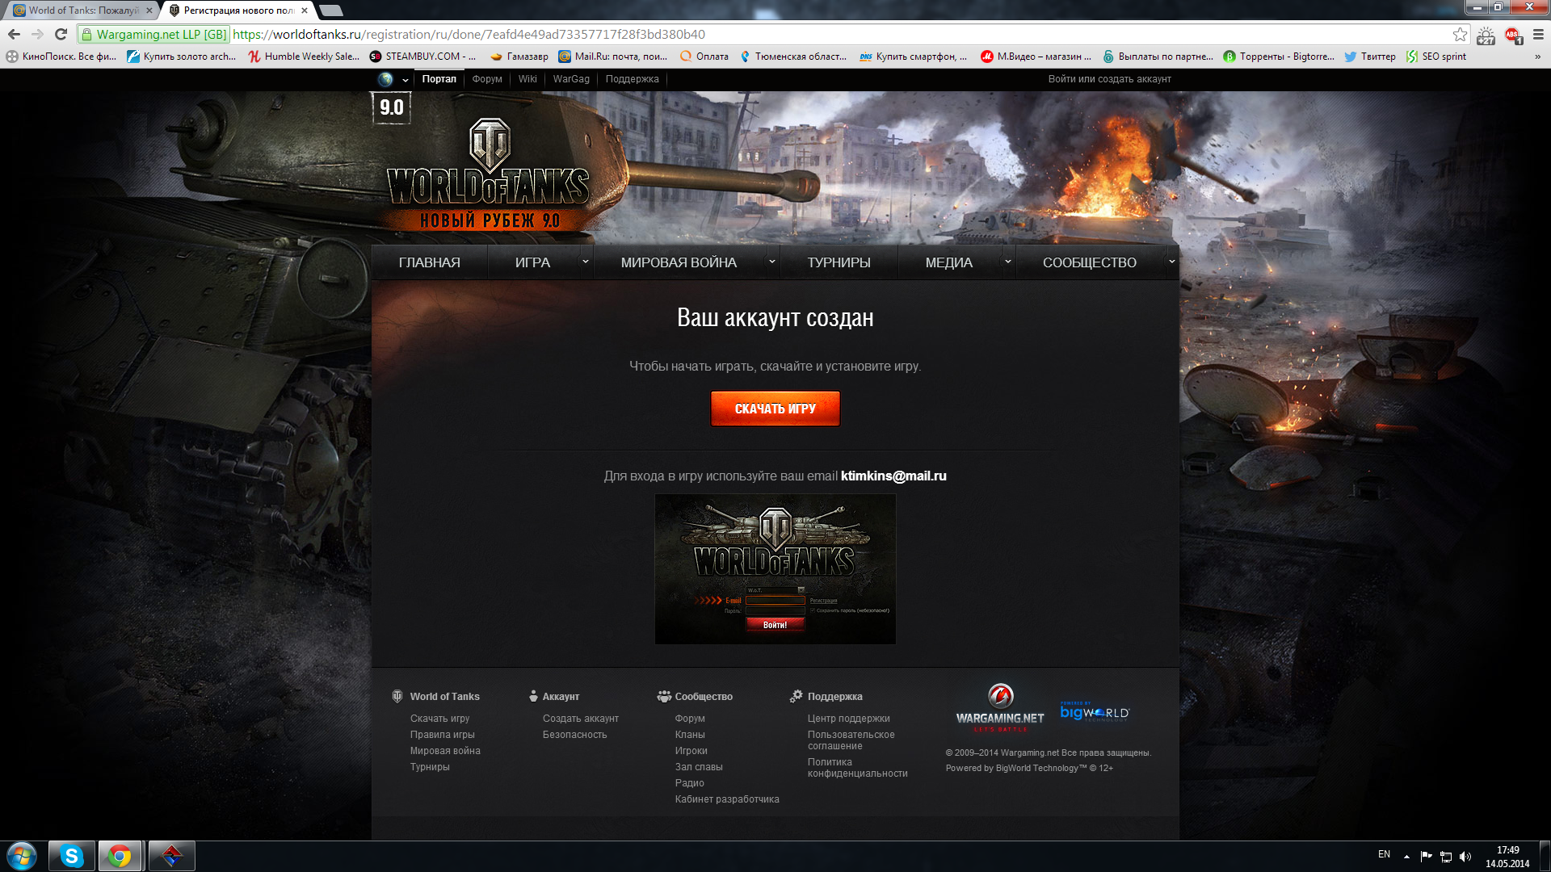The height and width of the screenshot is (872, 1551).
Task: Open footer link Скачать игру
Action: 439,719
